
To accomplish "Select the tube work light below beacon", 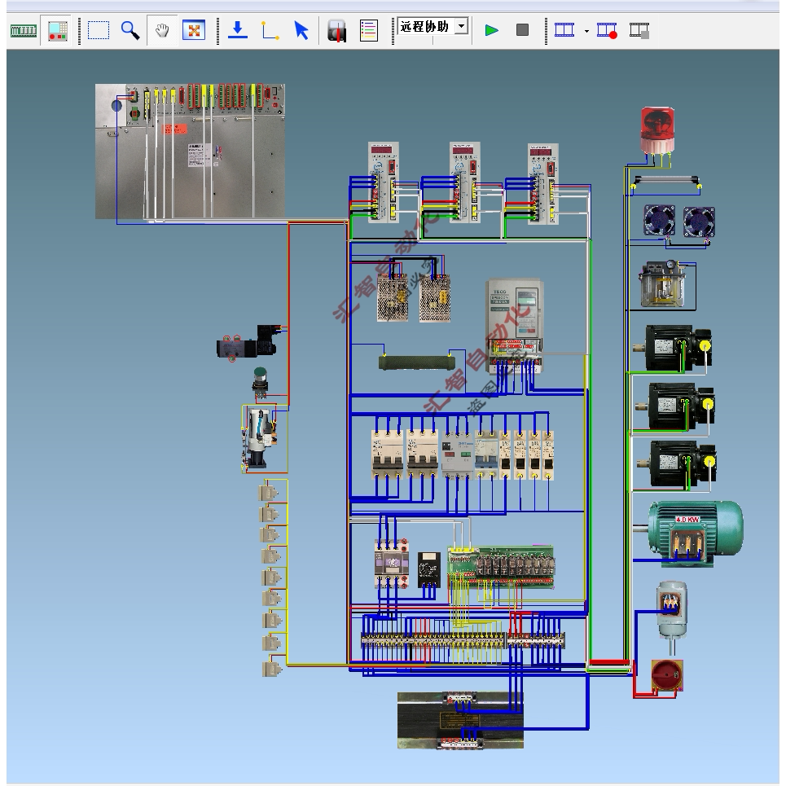I will (x=666, y=181).
